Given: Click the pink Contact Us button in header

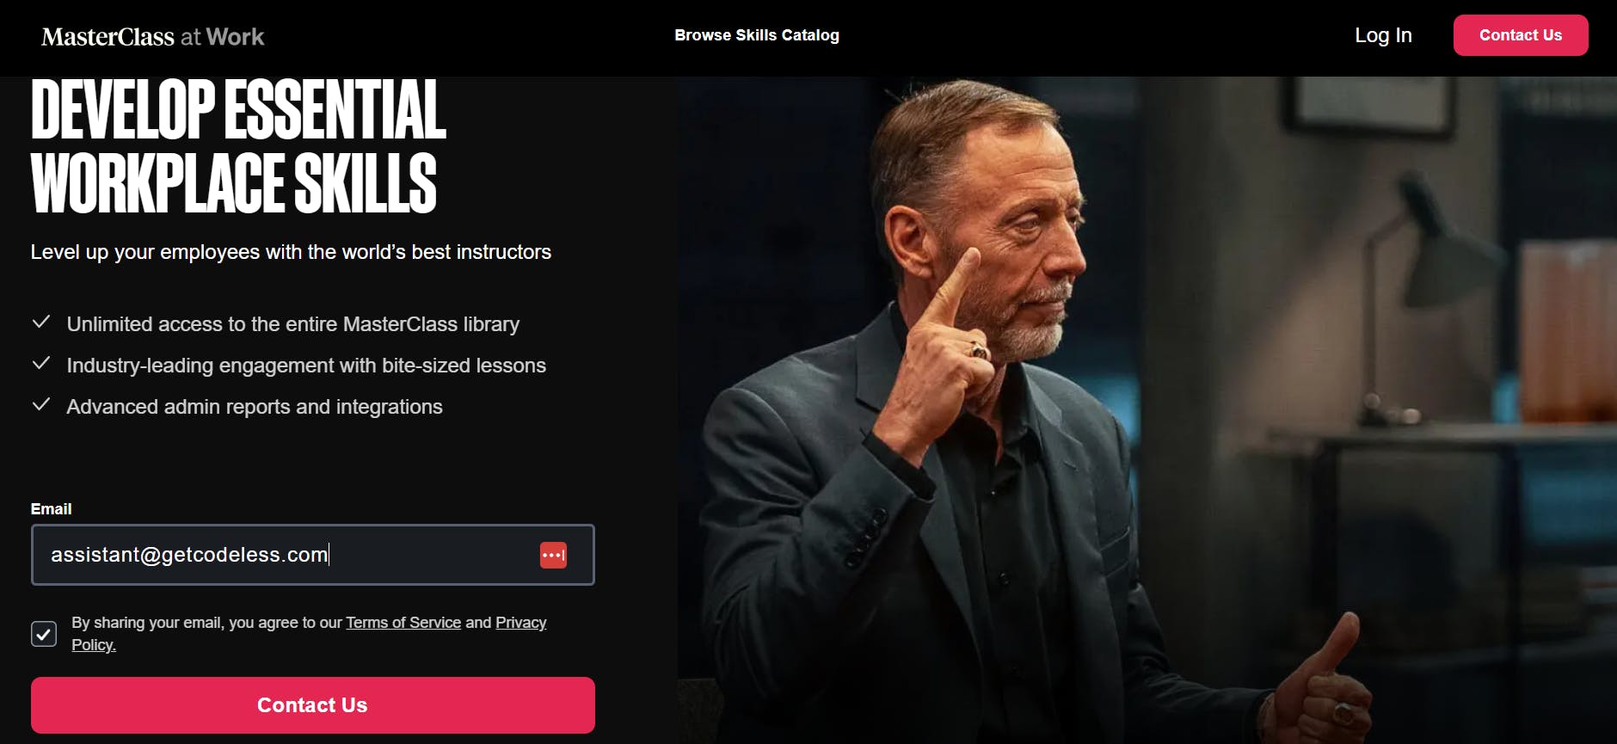Looking at the screenshot, I should coord(1521,35).
